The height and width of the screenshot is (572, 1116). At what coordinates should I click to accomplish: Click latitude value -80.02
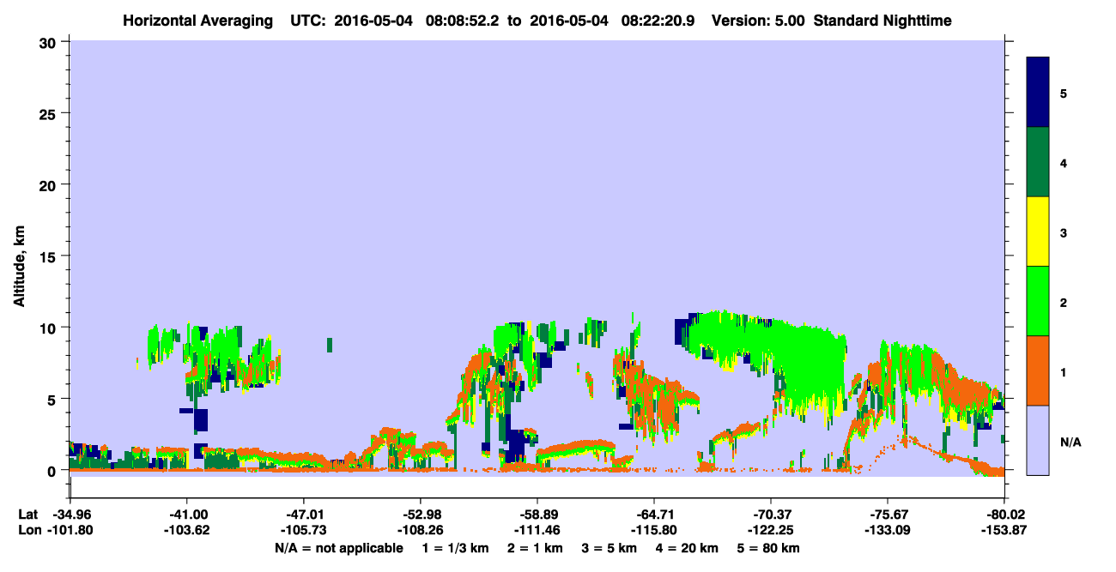[1004, 515]
